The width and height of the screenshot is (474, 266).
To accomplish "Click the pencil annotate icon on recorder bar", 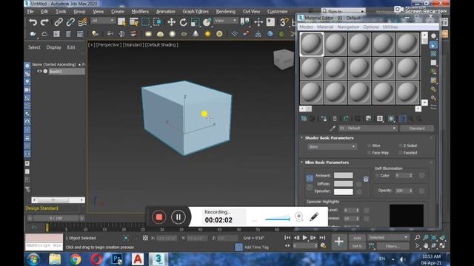I will pyautogui.click(x=314, y=216).
